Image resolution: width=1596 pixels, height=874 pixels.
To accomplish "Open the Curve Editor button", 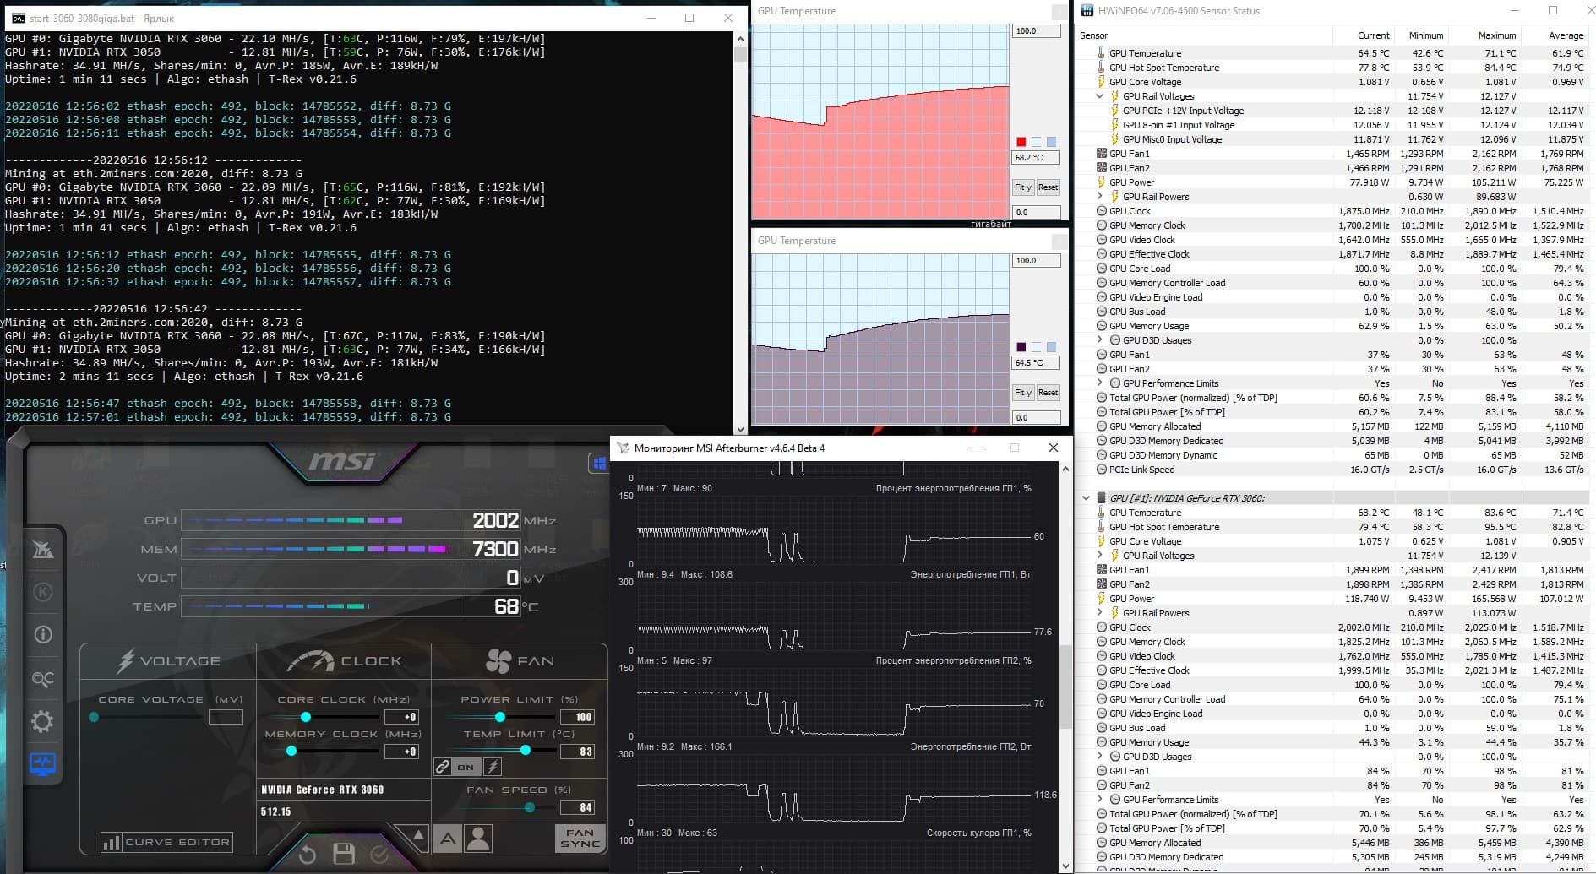I will [166, 842].
